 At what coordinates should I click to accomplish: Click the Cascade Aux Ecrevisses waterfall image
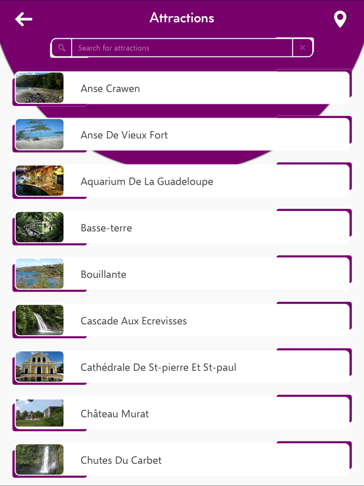coord(40,320)
